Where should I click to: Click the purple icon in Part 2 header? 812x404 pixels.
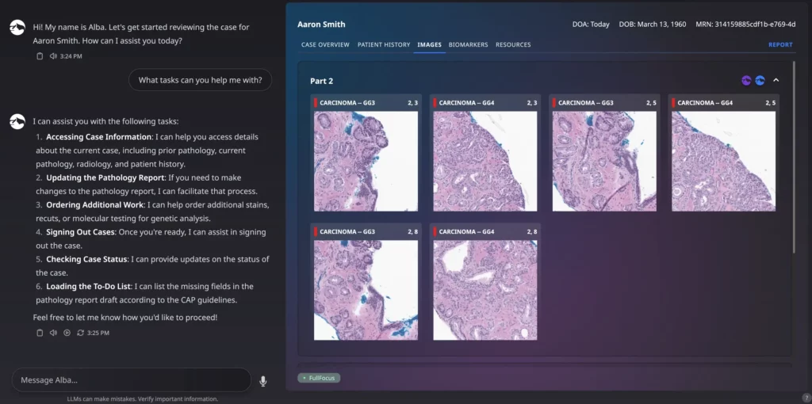[746, 81]
